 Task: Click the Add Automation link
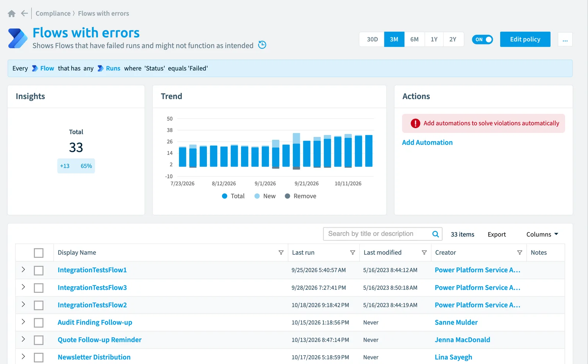(x=427, y=142)
